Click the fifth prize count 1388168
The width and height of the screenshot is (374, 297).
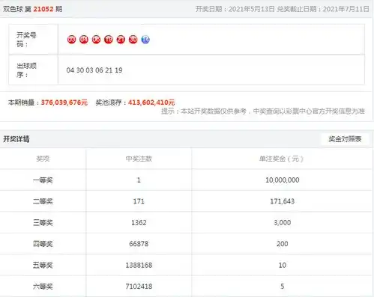[x=139, y=265]
